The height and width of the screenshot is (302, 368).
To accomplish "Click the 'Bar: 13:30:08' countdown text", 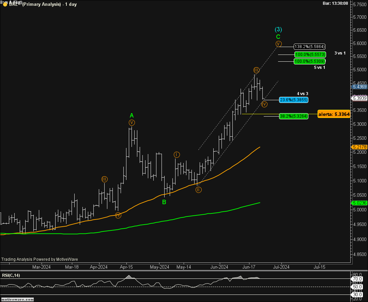I will coord(335,3).
